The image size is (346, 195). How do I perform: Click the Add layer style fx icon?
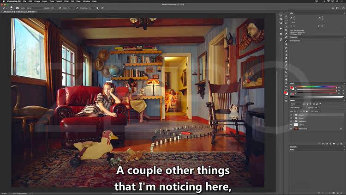[323, 144]
